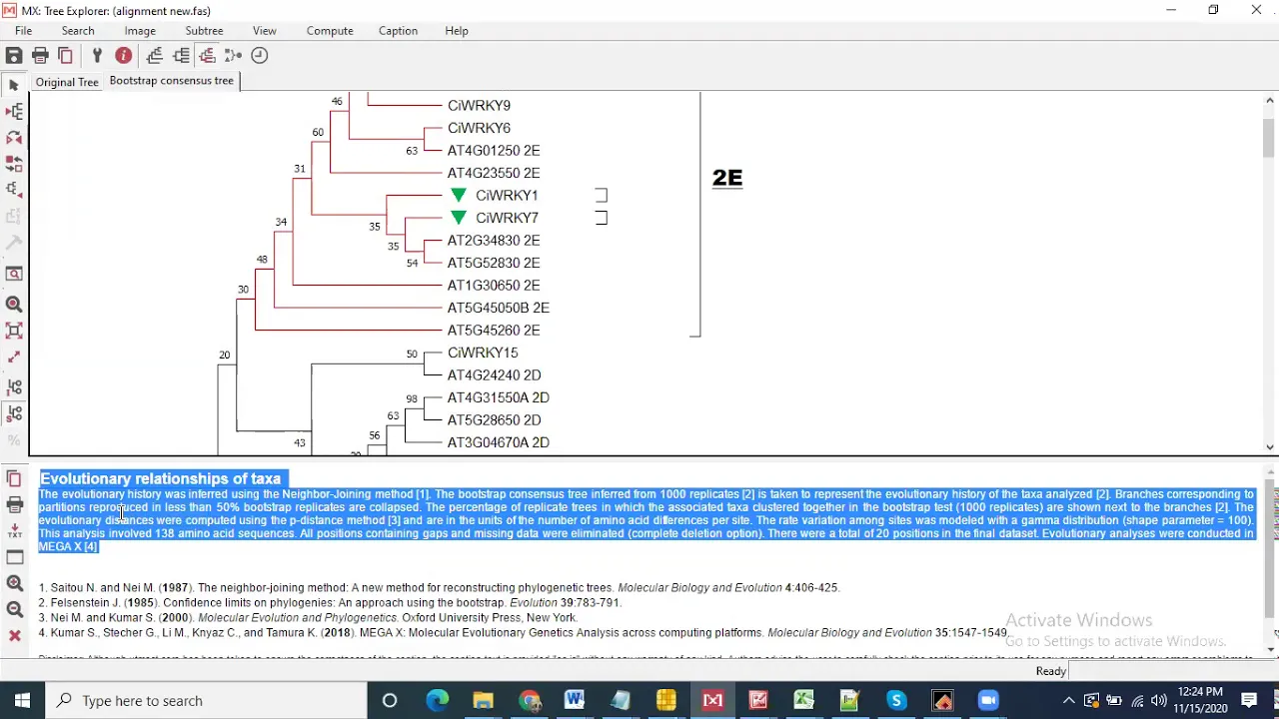The width and height of the screenshot is (1279, 719).
Task: Switch to the Original Tree tab
Action: click(x=67, y=82)
